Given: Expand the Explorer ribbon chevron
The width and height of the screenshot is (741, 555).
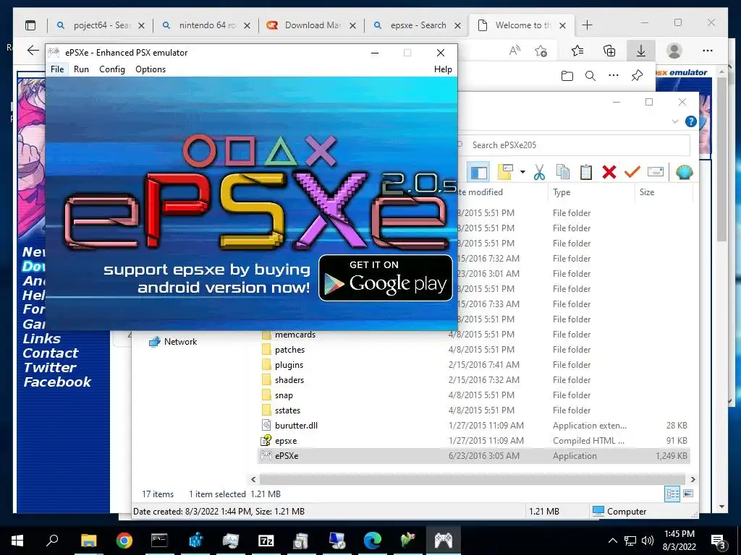Looking at the screenshot, I should click(x=675, y=121).
